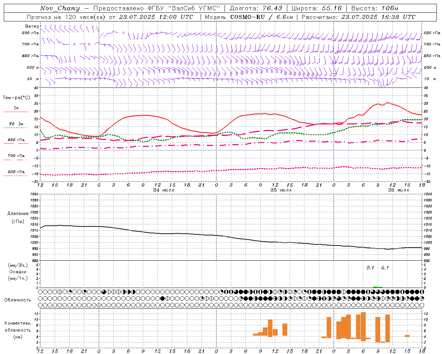Click the Td 2м dew point legend entry
This screenshot has height=354, width=442.
coord(16,124)
